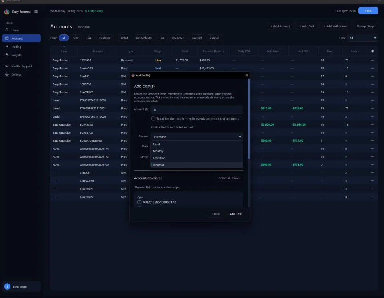Image resolution: width=384 pixels, height=298 pixels.
Task: Open row options for SimDUP
Action: [372, 173]
